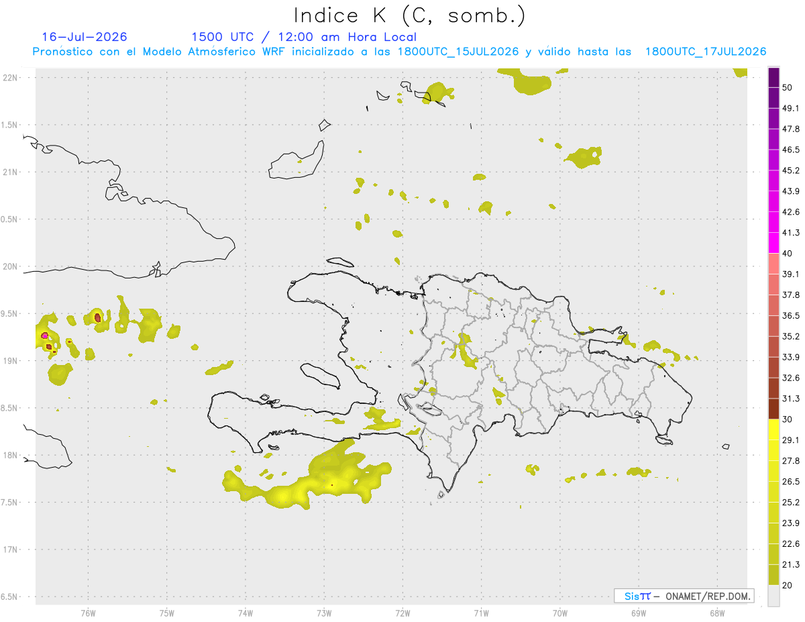Click the colorbar value '40'

pos(788,254)
